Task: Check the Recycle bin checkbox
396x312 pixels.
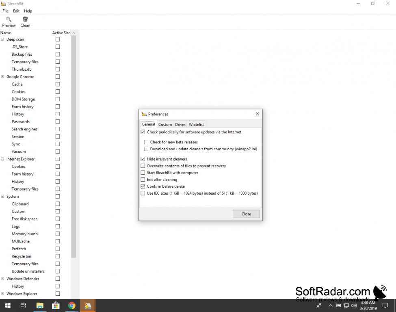Action: pos(58,256)
